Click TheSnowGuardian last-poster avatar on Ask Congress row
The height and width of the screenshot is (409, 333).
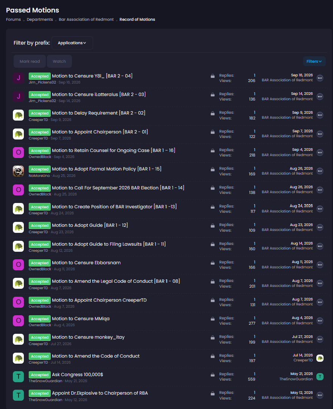(x=320, y=376)
